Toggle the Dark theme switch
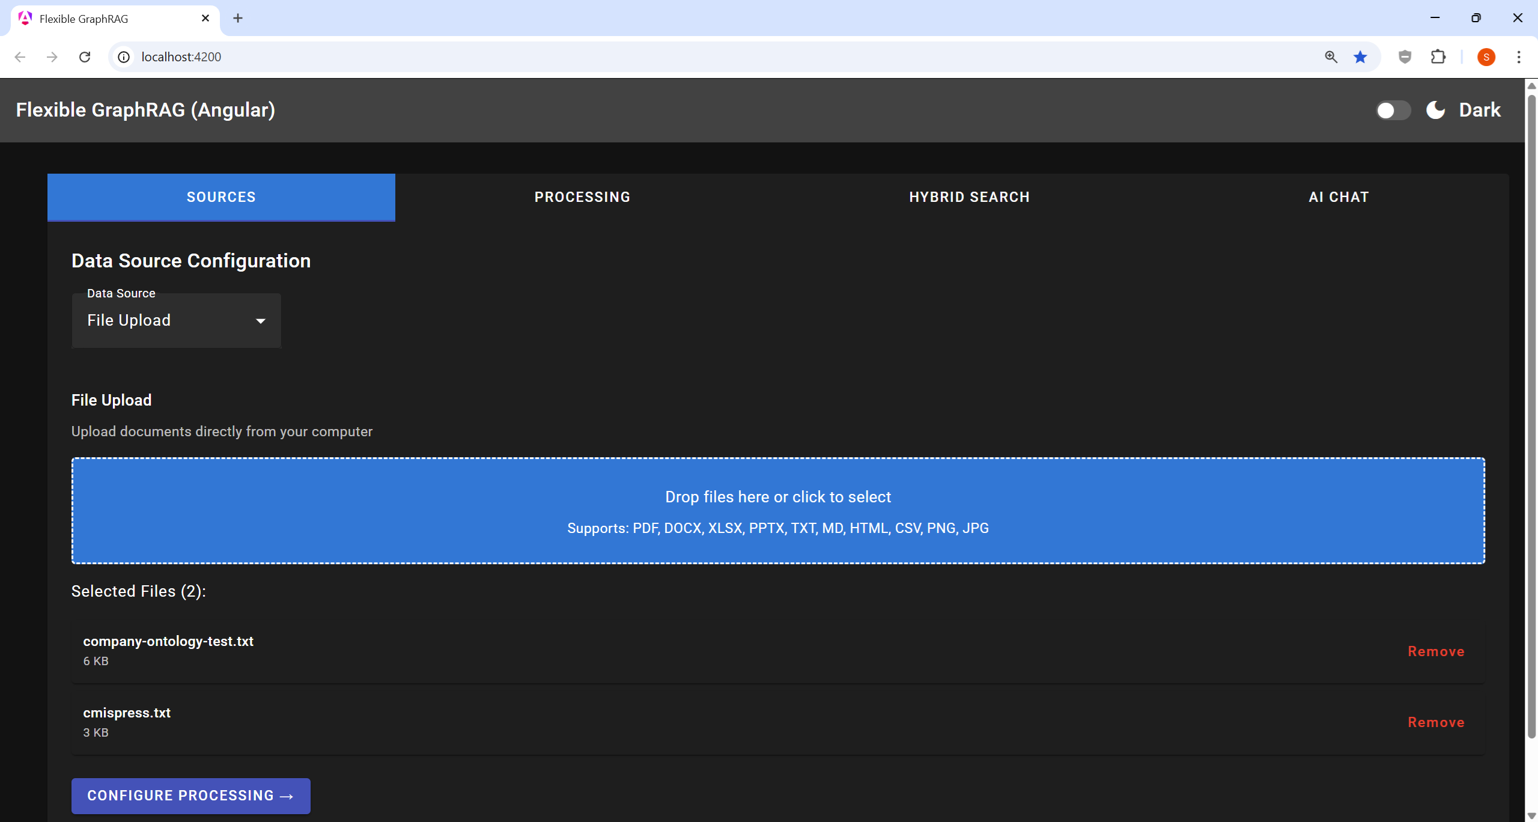 pyautogui.click(x=1393, y=111)
